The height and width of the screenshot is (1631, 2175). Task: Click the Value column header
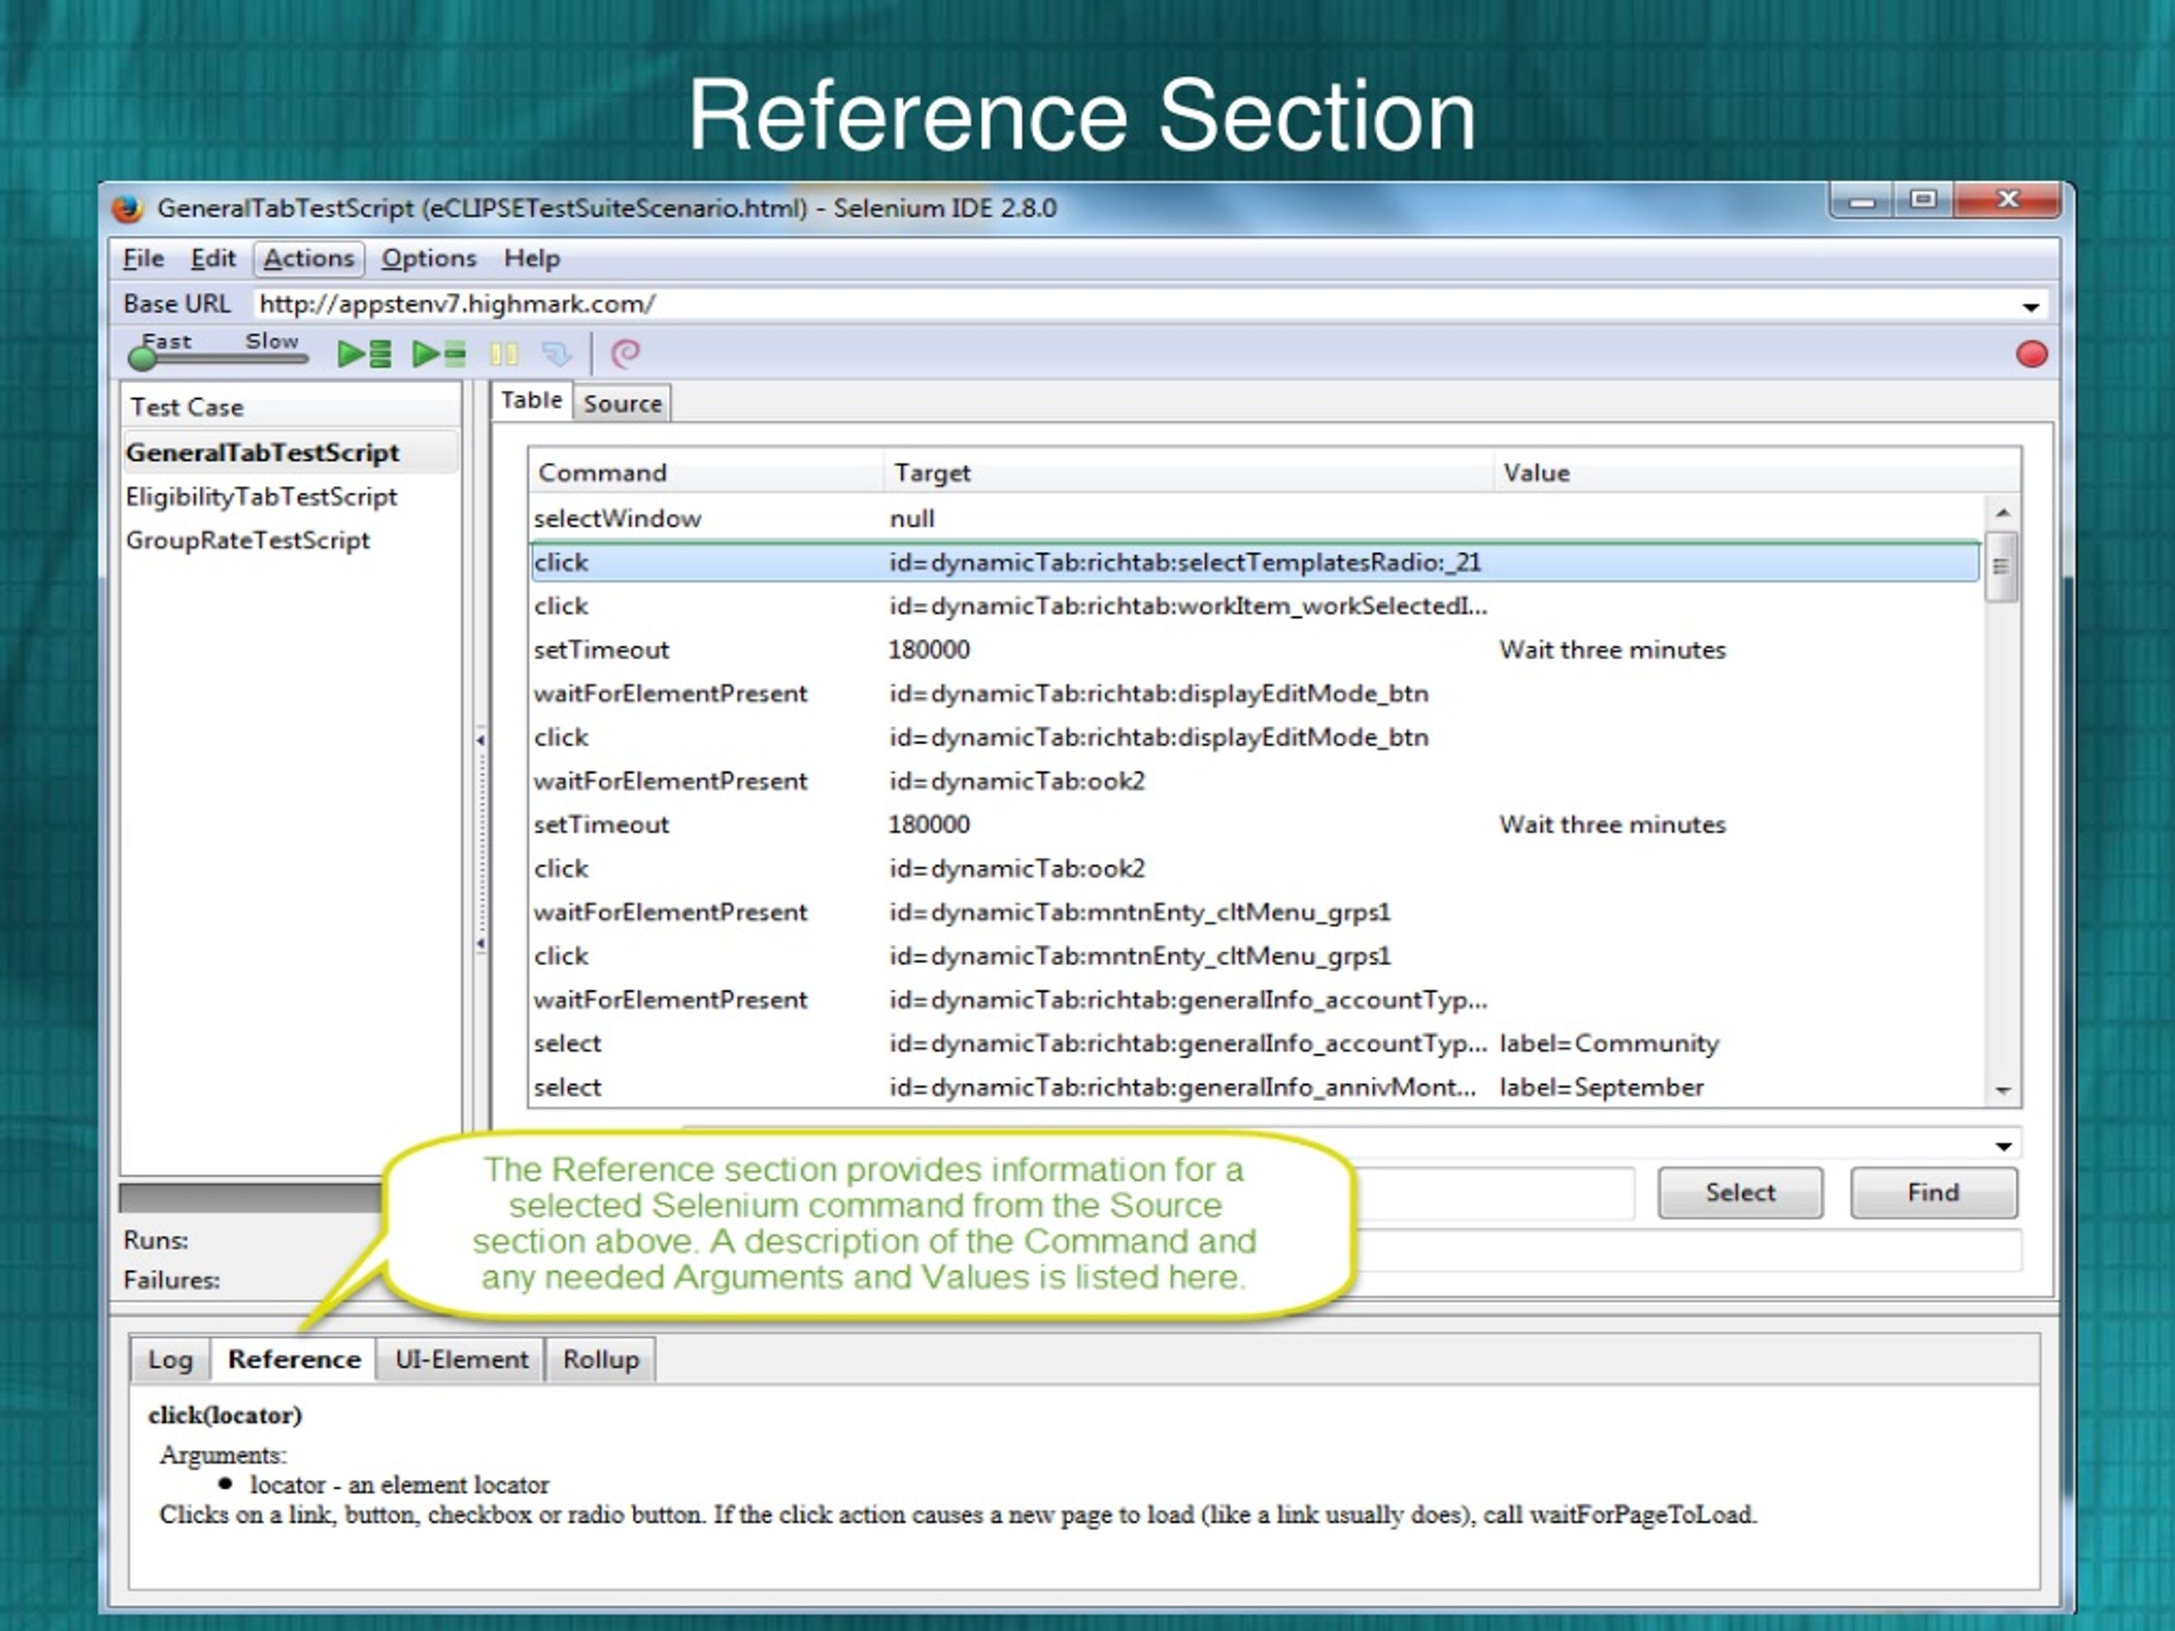click(x=1757, y=473)
